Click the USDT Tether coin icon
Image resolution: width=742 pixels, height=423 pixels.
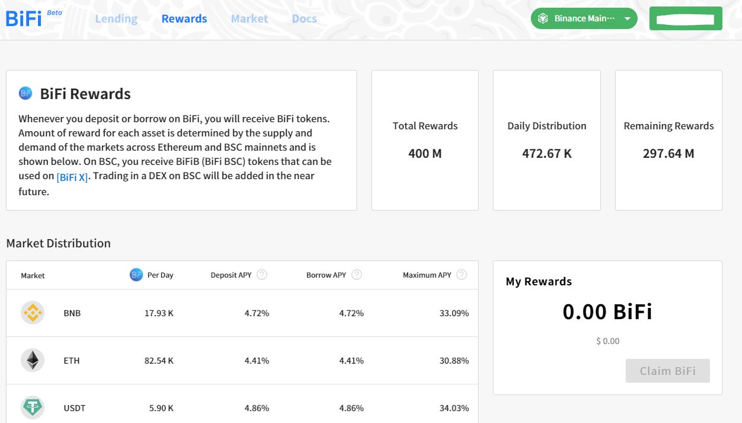pos(33,408)
